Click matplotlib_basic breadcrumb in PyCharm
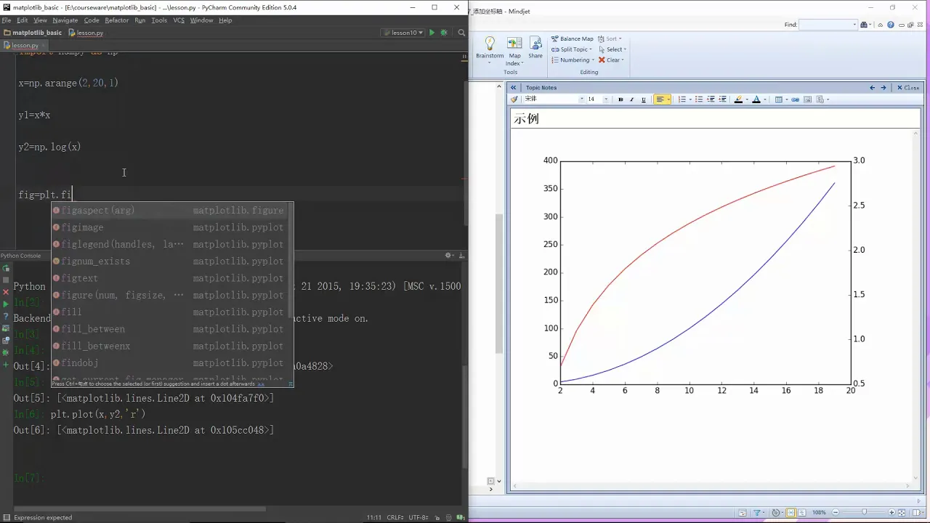930x523 pixels. [33, 33]
